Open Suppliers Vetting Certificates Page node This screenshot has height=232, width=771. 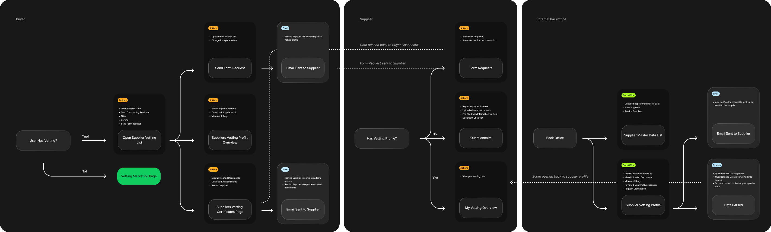click(230, 209)
